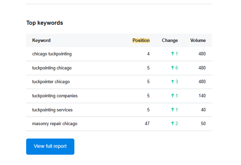Select the highlighted Position column header
241x165 pixels.
click(141, 40)
